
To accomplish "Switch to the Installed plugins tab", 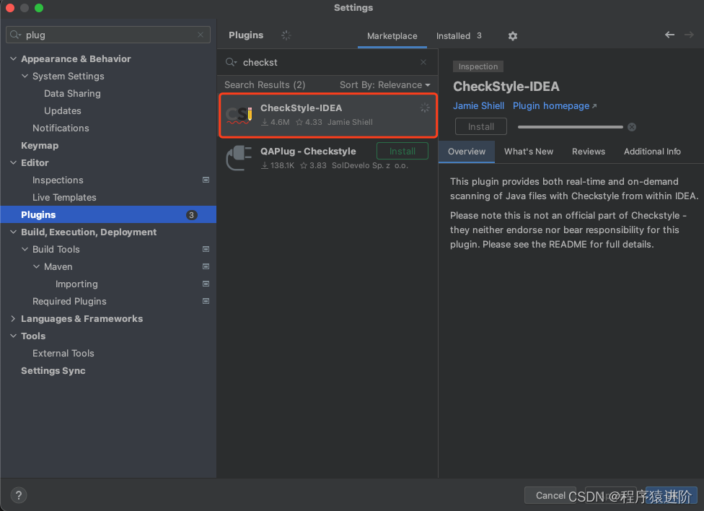I will [x=452, y=35].
